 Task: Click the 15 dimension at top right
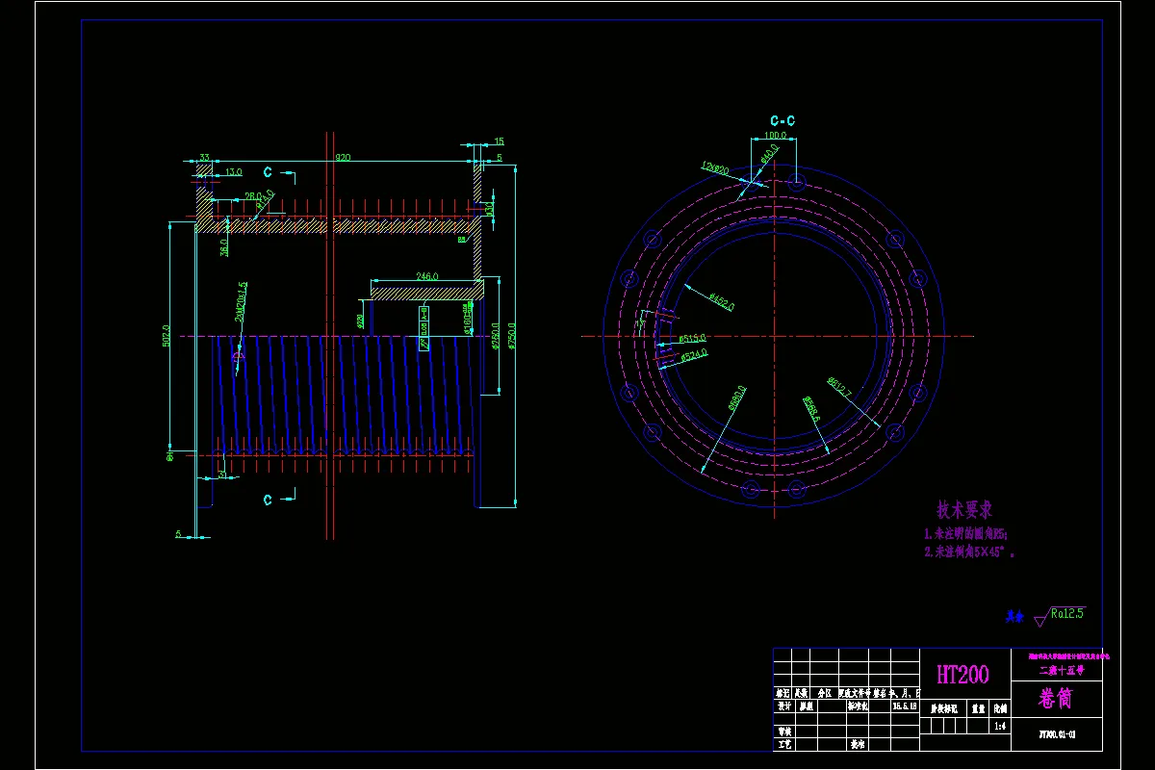pos(498,141)
